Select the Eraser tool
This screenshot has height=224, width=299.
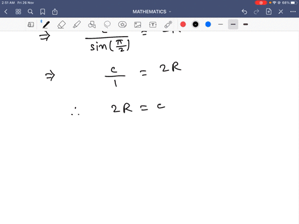coord(61,25)
